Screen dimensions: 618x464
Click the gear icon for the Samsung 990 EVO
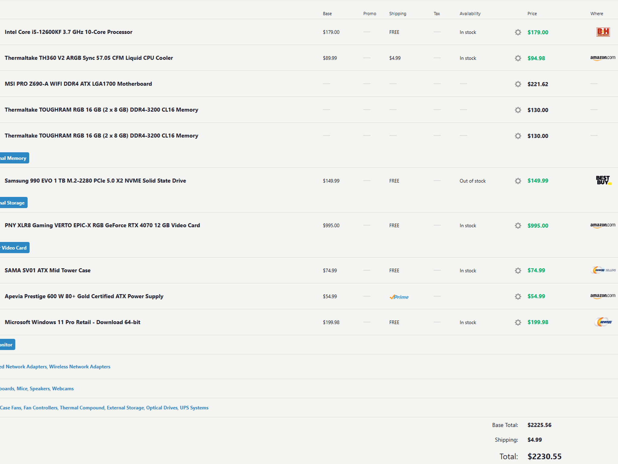518,181
